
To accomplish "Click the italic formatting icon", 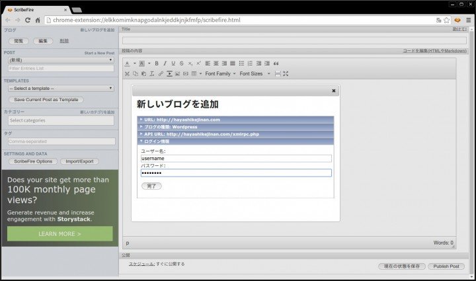I will [165, 63].
